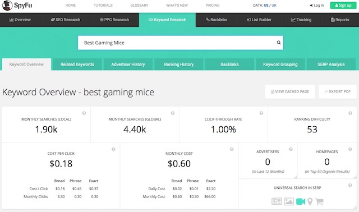
Task: Click the $66.00 exact monthly cost
Action: pyautogui.click(x=210, y=196)
